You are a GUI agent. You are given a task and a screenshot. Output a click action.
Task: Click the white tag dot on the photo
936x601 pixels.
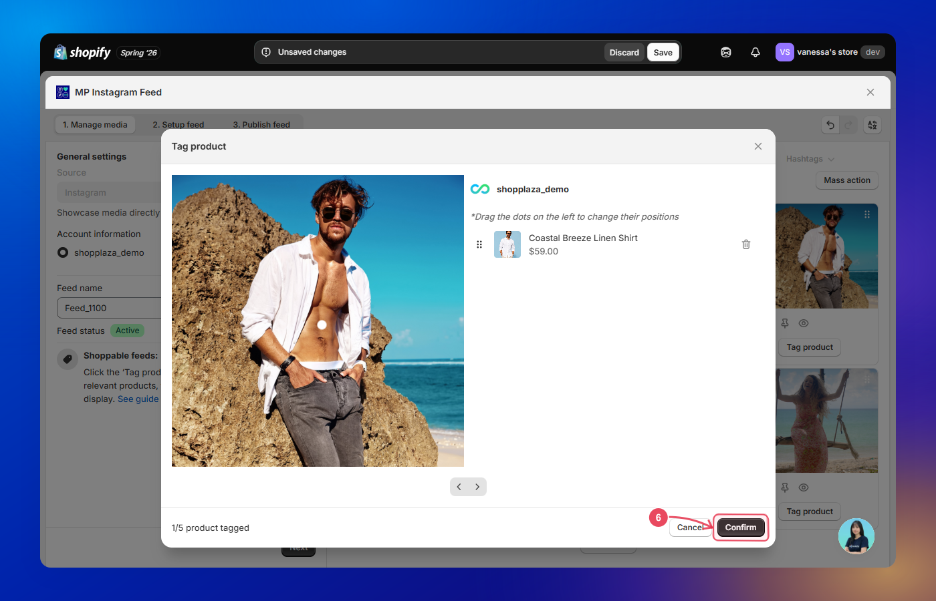322,325
